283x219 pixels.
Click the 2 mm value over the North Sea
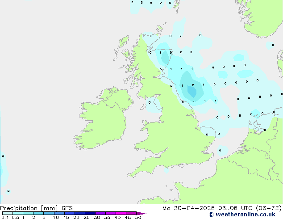click(x=193, y=85)
